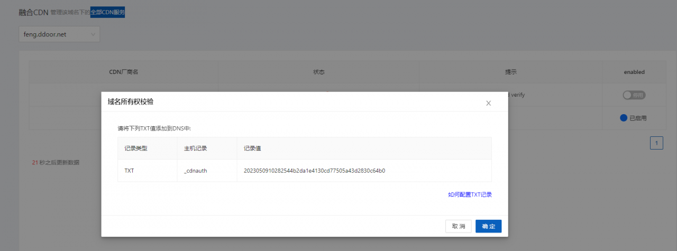Screen dimensions: 677x251
Task: Click the 记录类型 column header
Action: pyautogui.click(x=135, y=148)
